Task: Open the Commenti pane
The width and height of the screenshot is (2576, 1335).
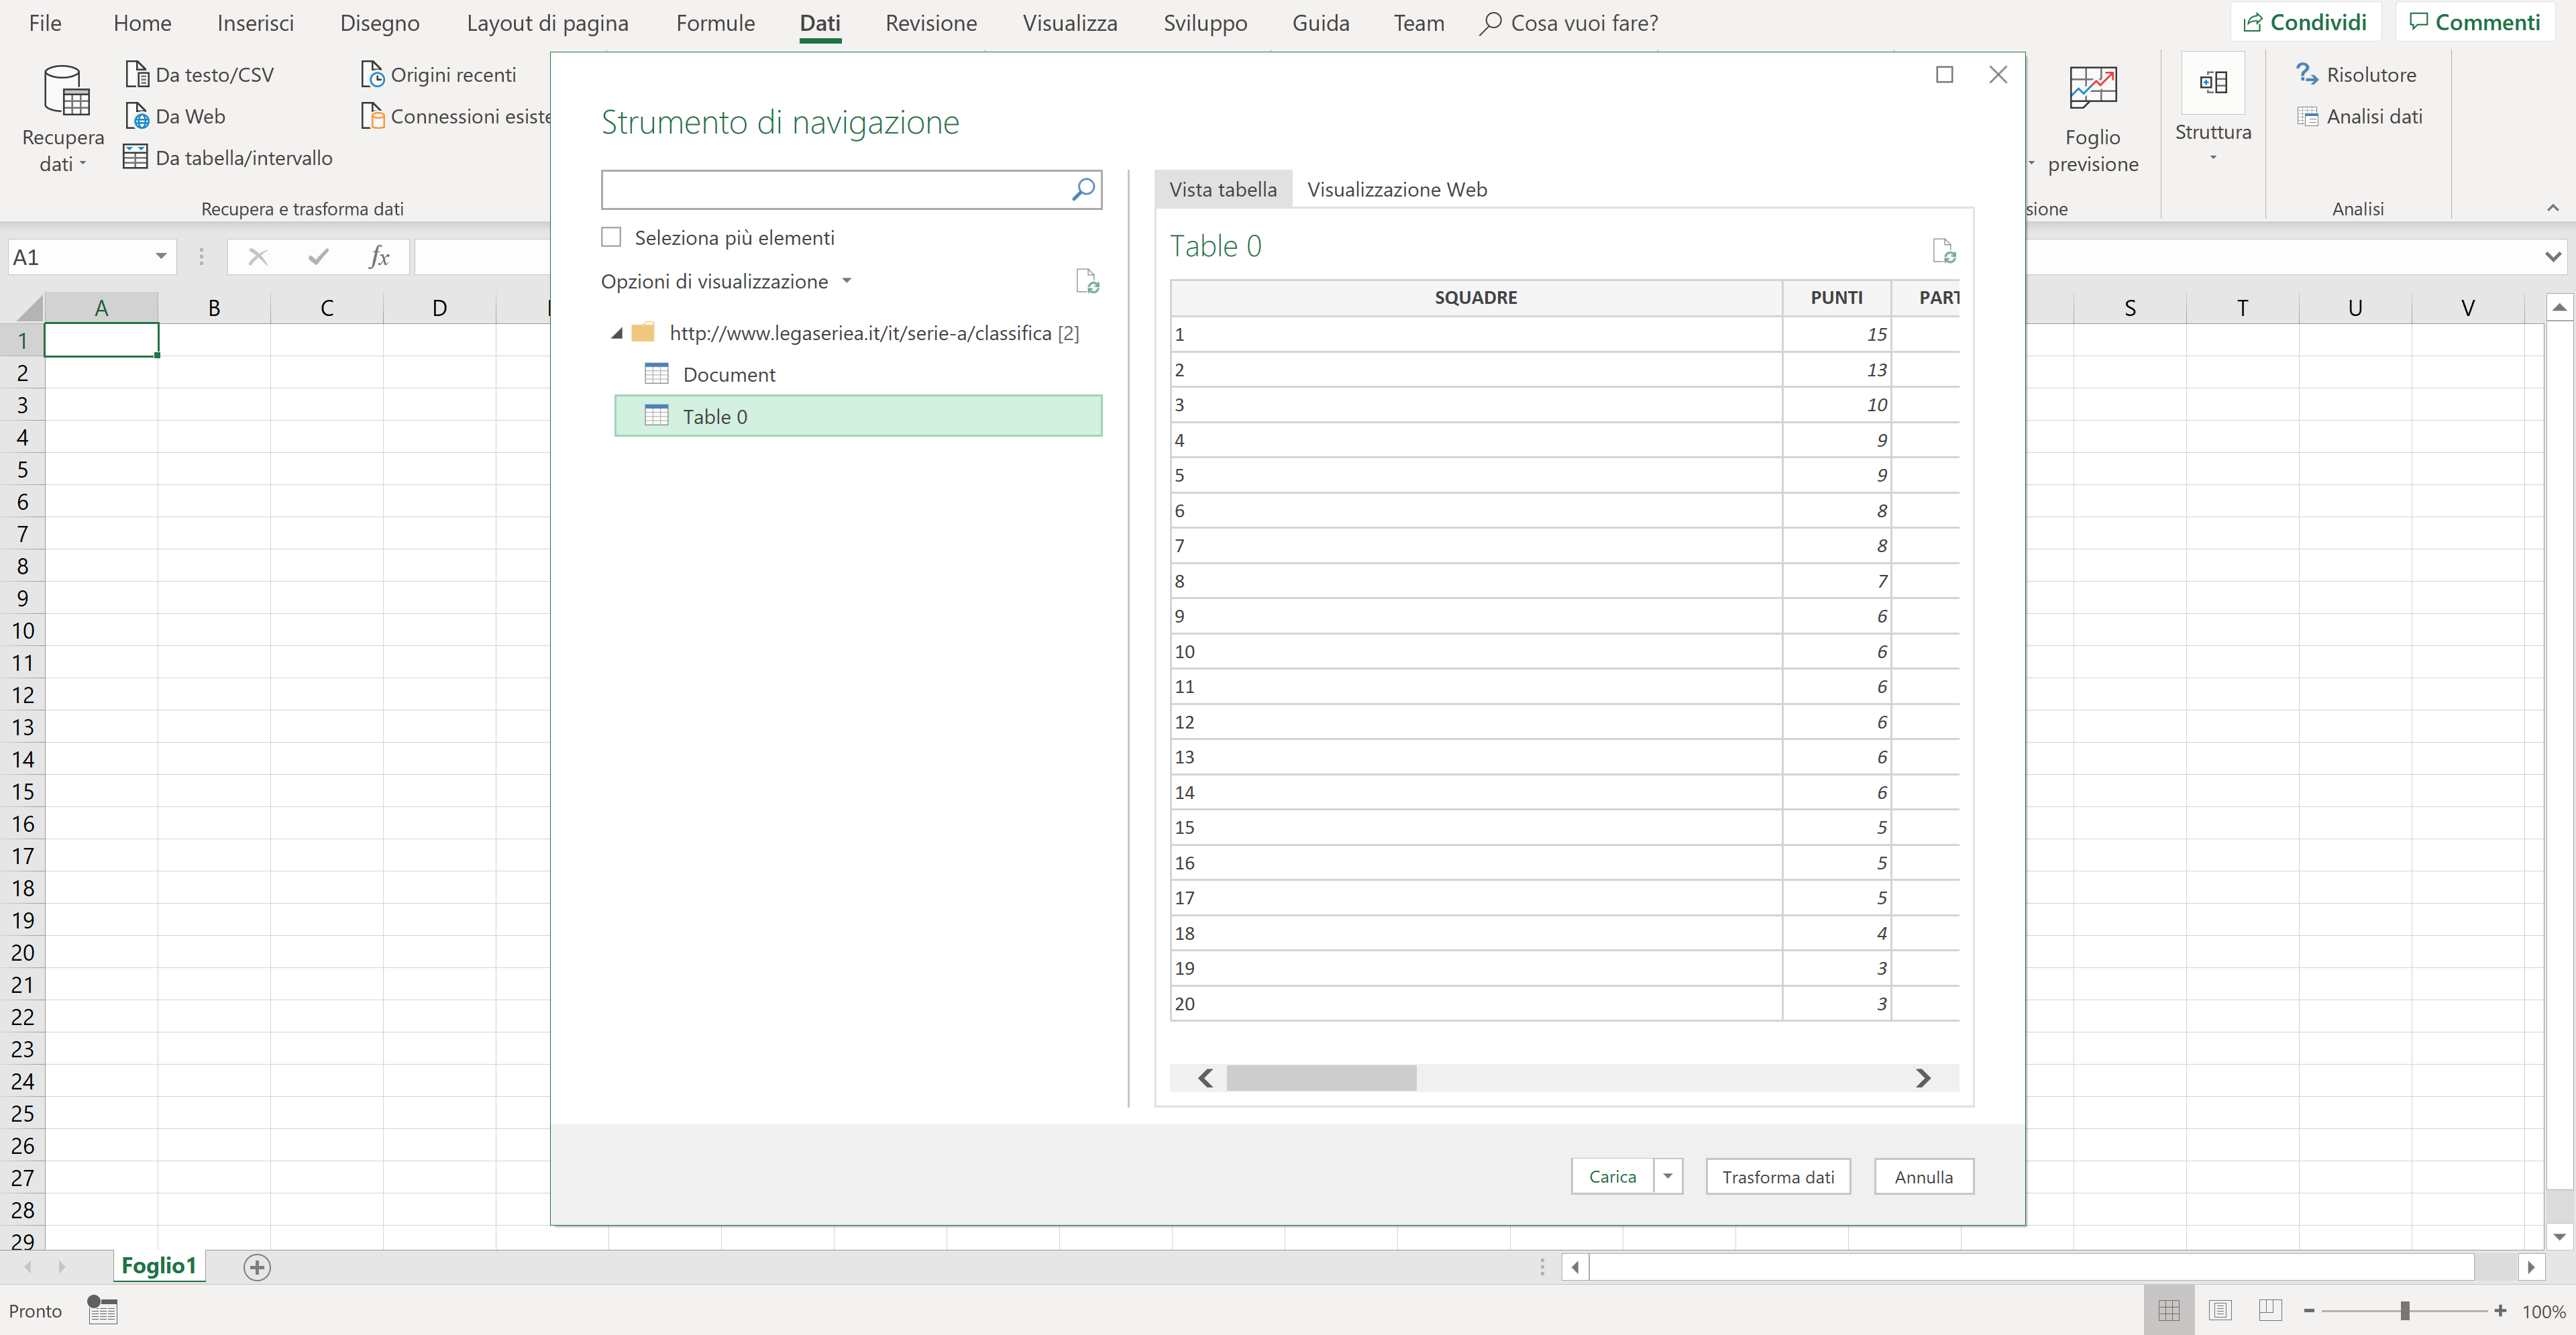Action: (2474, 22)
